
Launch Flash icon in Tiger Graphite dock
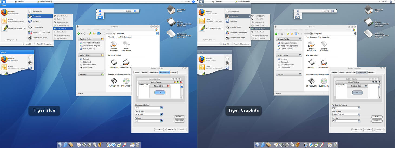322,144
